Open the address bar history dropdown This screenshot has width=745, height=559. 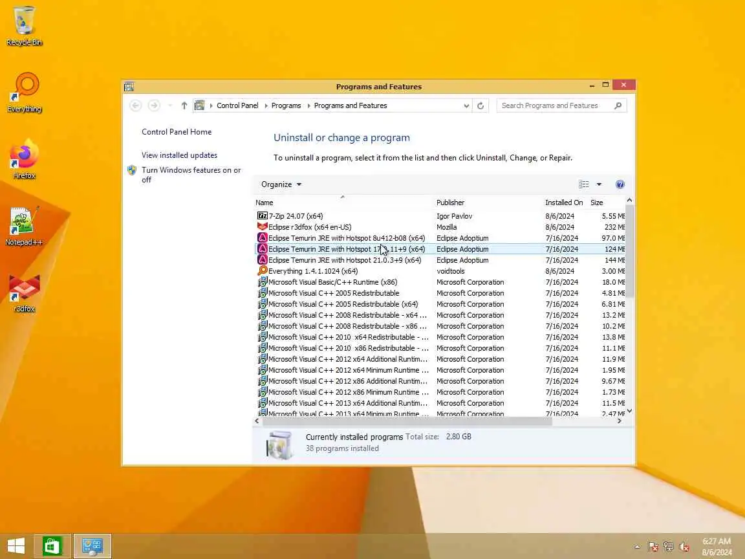click(466, 105)
